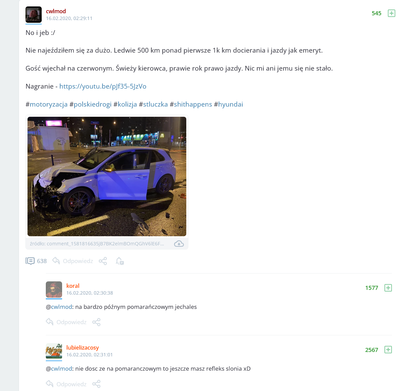Viewport: 397px width, 391px height.
Task: Download the attached image via the cloud icon
Action: (x=179, y=244)
